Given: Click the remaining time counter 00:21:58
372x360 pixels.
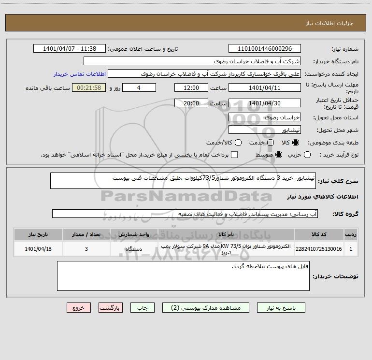Looking at the screenshot, I should (x=89, y=87).
